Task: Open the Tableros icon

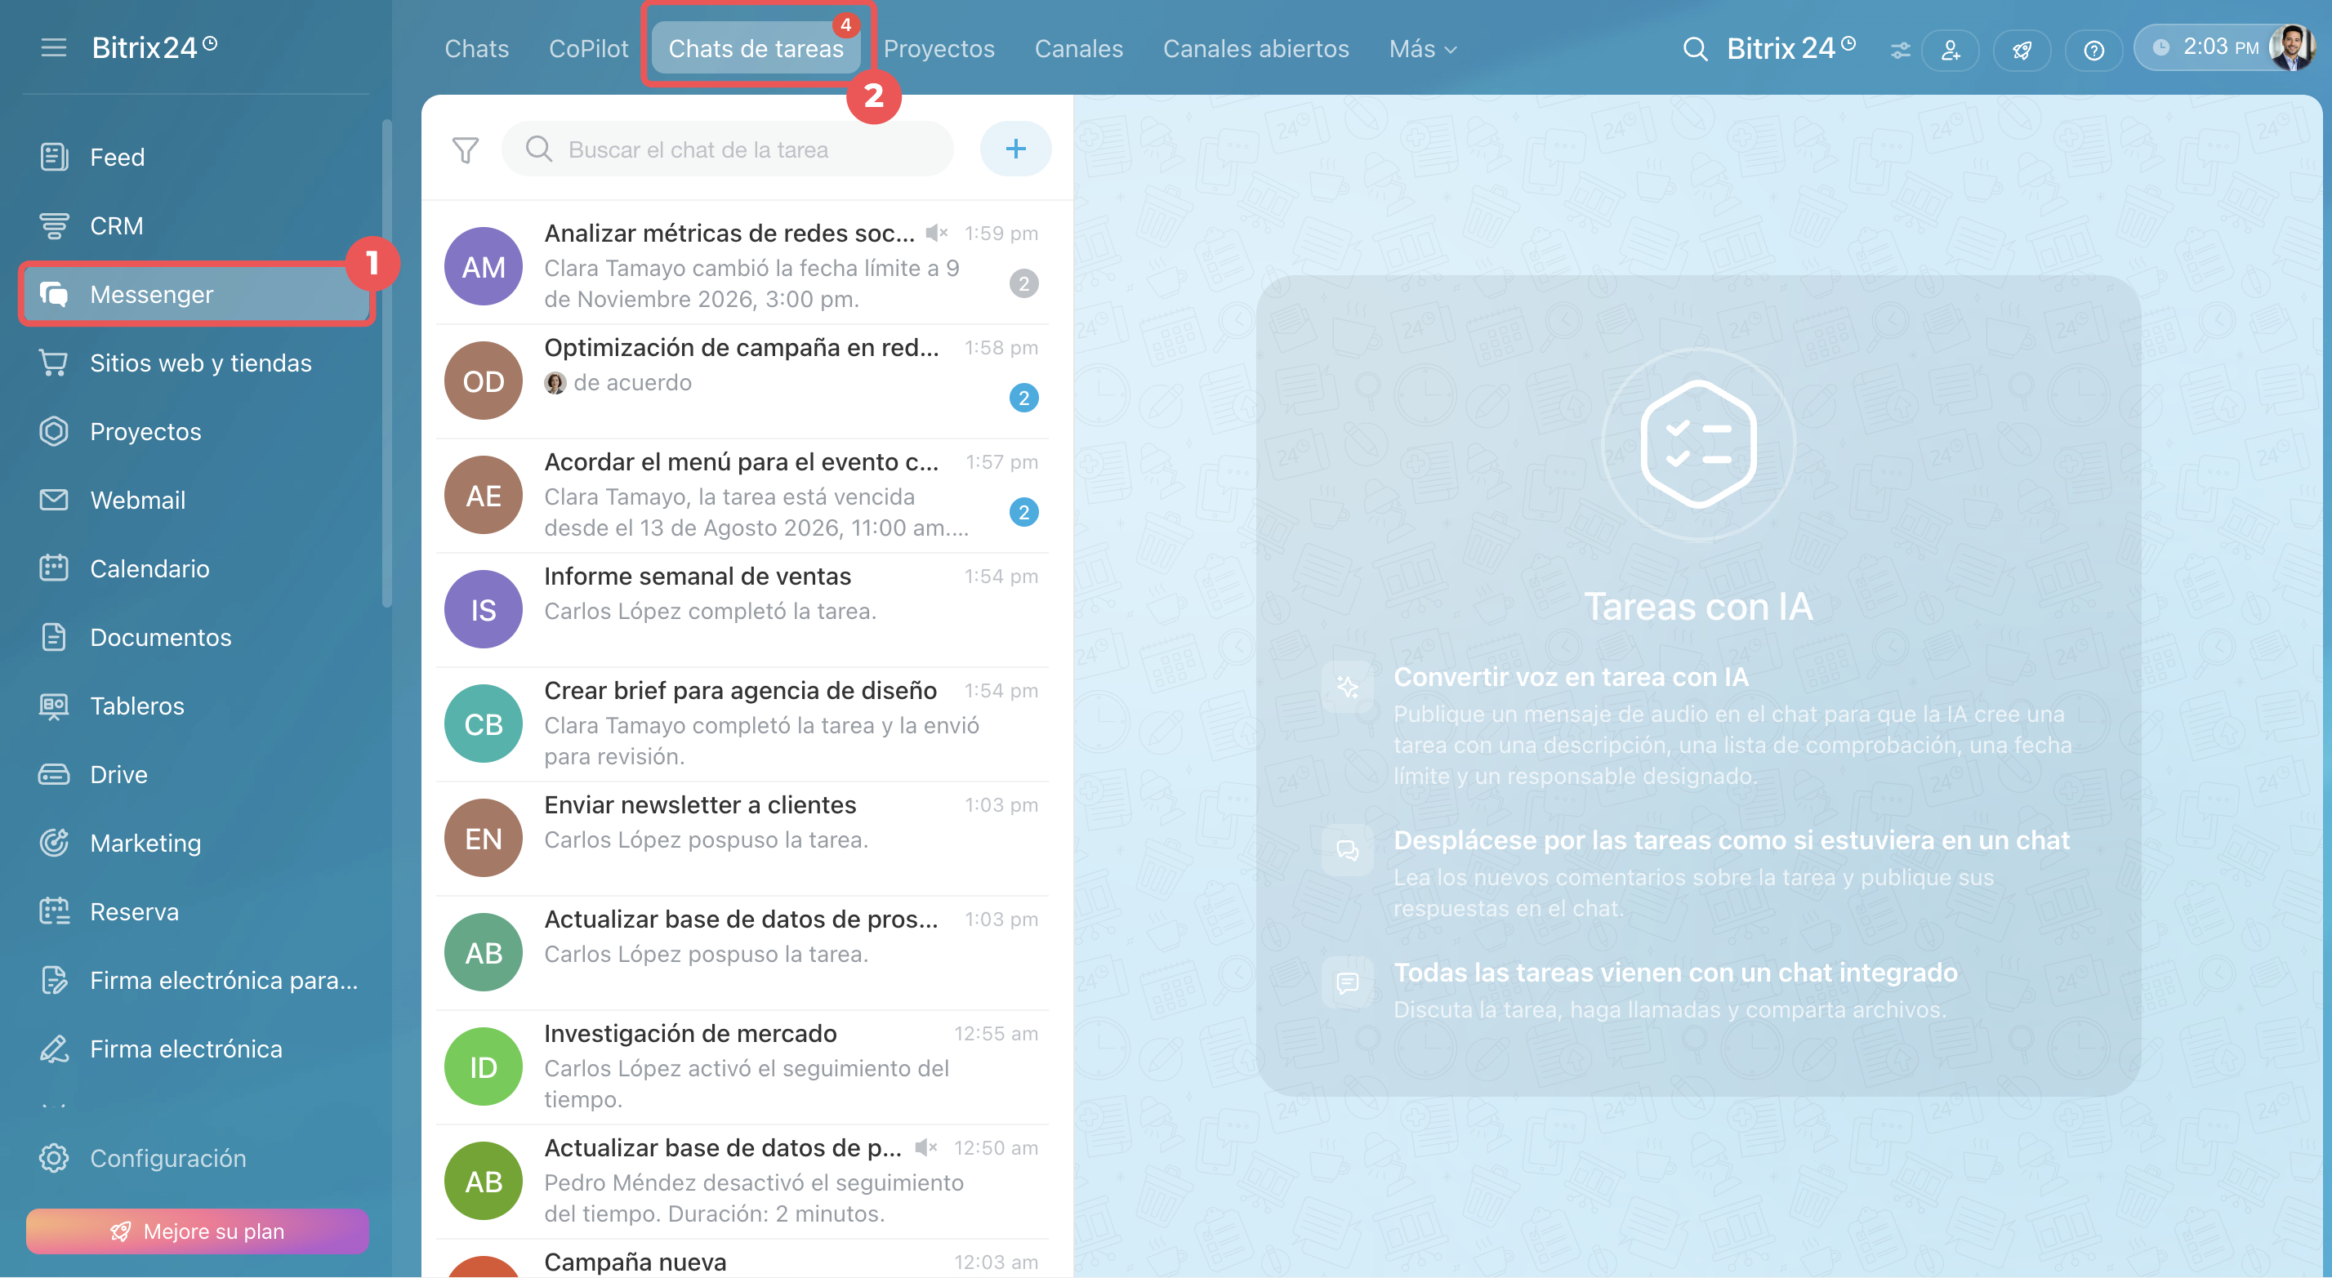Action: [53, 706]
